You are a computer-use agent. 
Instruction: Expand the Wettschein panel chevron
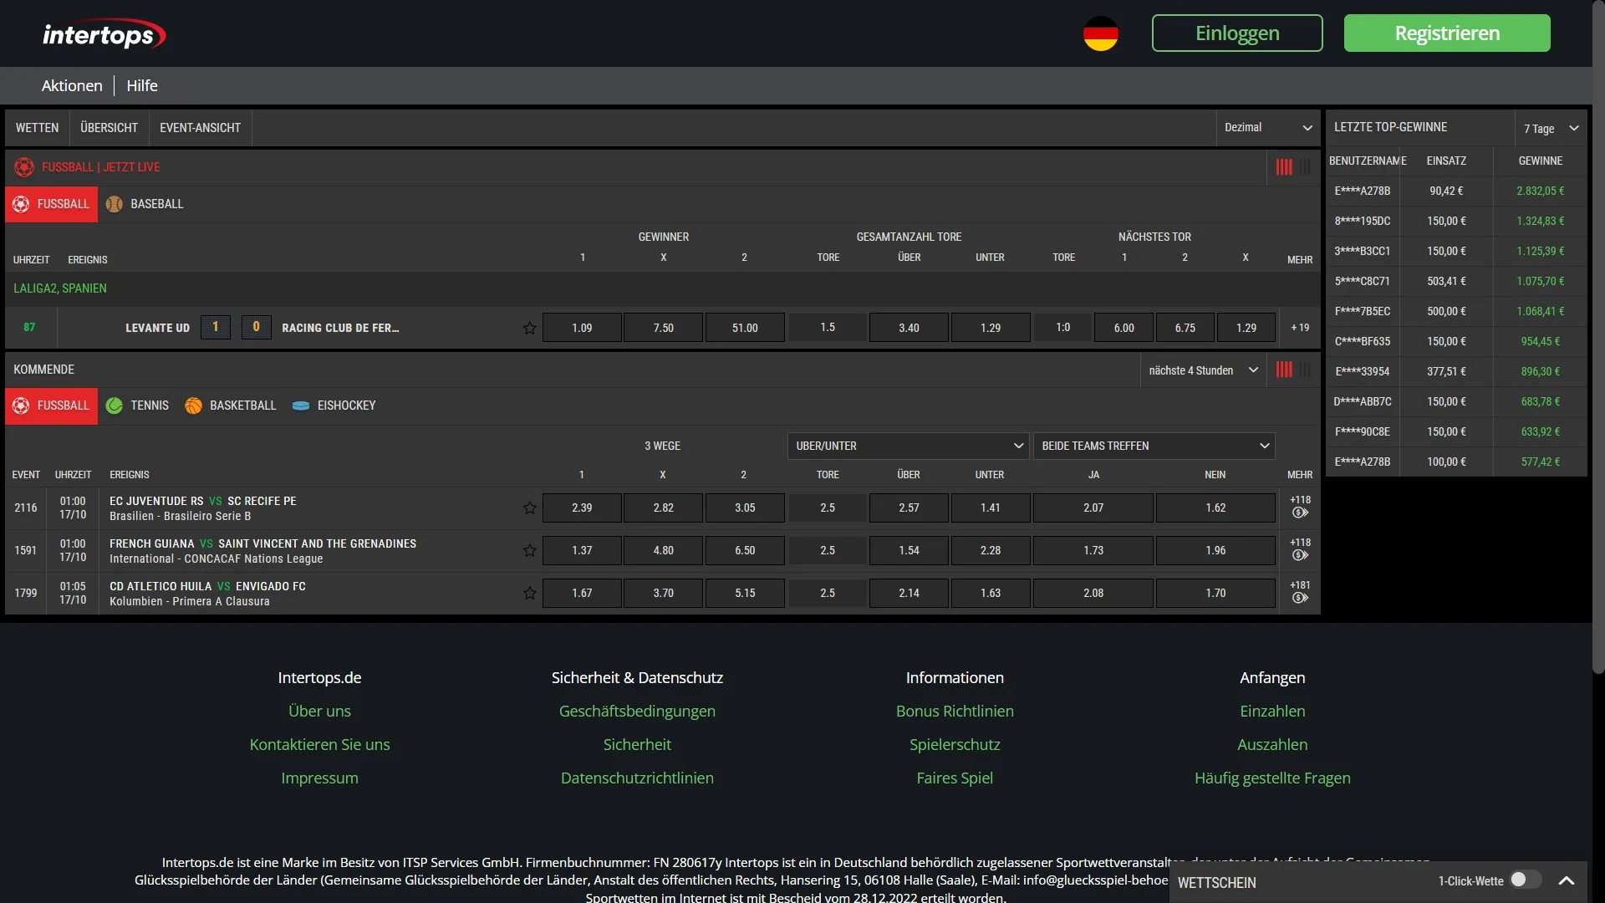(1567, 880)
